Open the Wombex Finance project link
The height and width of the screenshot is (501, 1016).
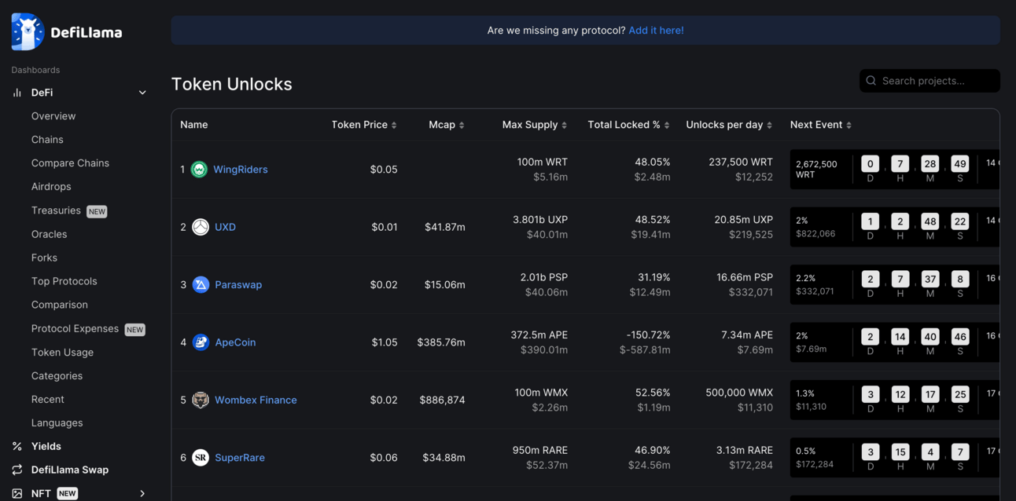(256, 400)
